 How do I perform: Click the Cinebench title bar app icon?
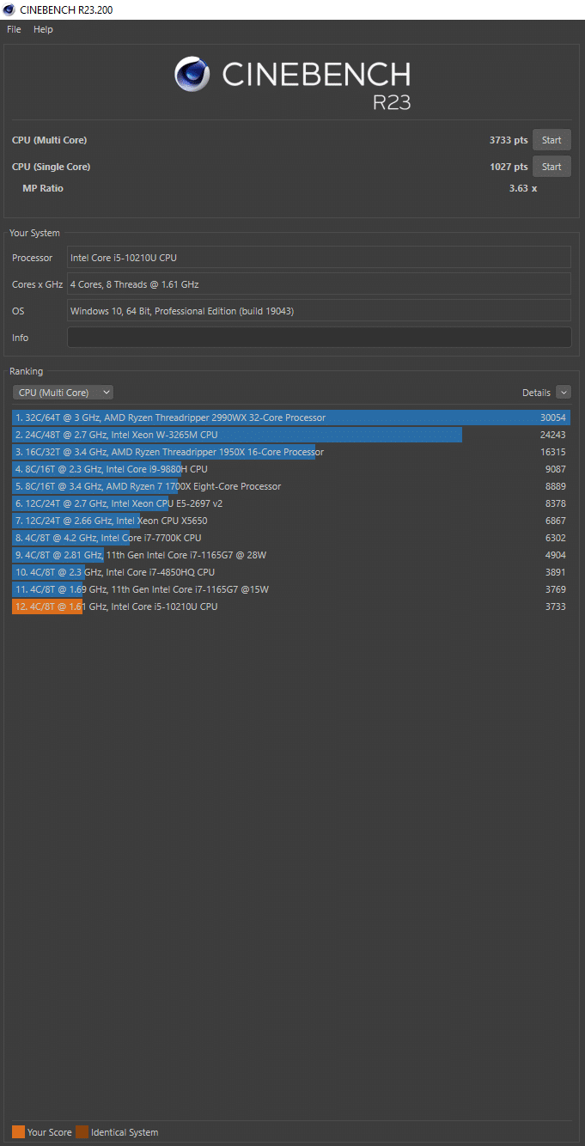(9, 9)
